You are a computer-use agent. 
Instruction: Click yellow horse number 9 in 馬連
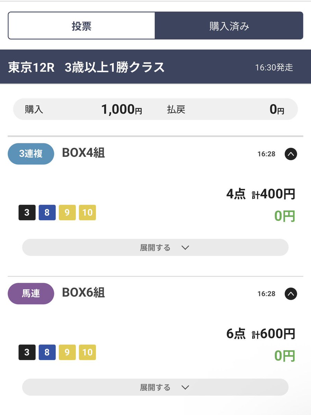[x=67, y=352]
